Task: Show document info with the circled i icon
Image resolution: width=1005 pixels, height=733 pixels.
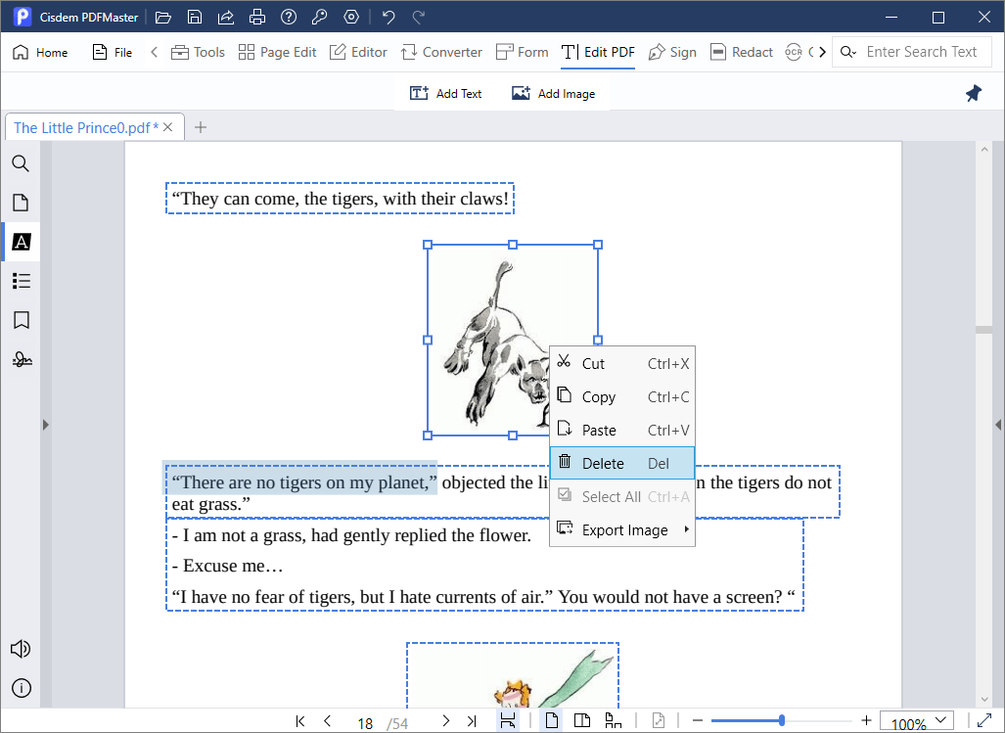Action: click(x=22, y=688)
